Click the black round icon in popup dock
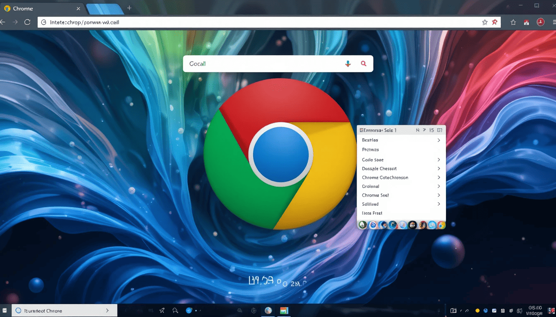This screenshot has height=317, width=556. tap(412, 225)
